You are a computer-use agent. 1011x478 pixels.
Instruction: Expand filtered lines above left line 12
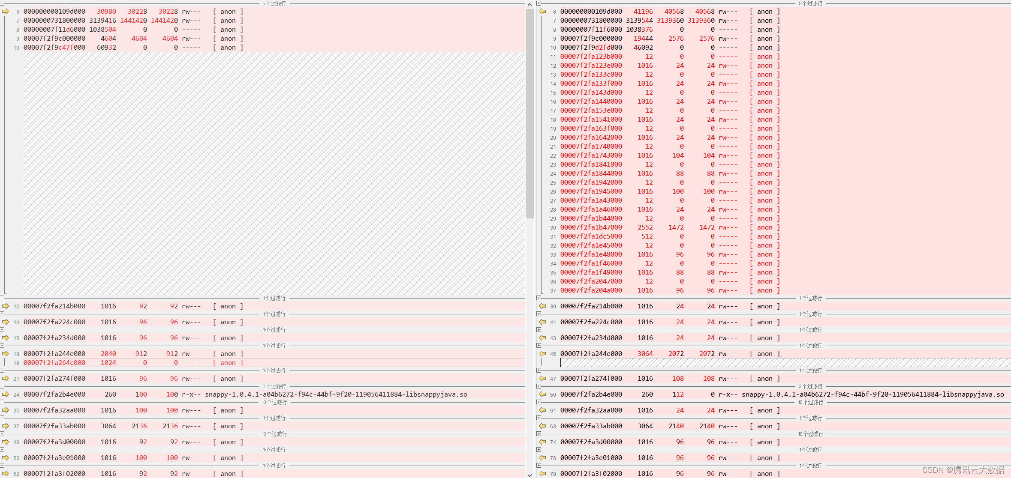coord(2,298)
